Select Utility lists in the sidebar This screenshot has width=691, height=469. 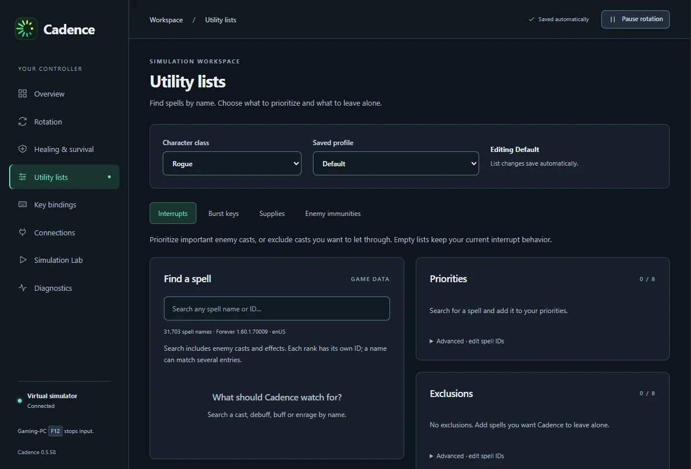(64, 177)
